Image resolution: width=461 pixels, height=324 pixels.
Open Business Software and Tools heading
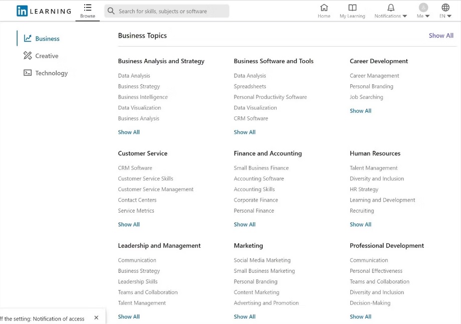pos(274,61)
